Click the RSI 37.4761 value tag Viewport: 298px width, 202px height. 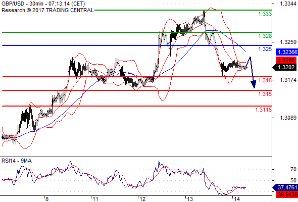pyautogui.click(x=285, y=187)
